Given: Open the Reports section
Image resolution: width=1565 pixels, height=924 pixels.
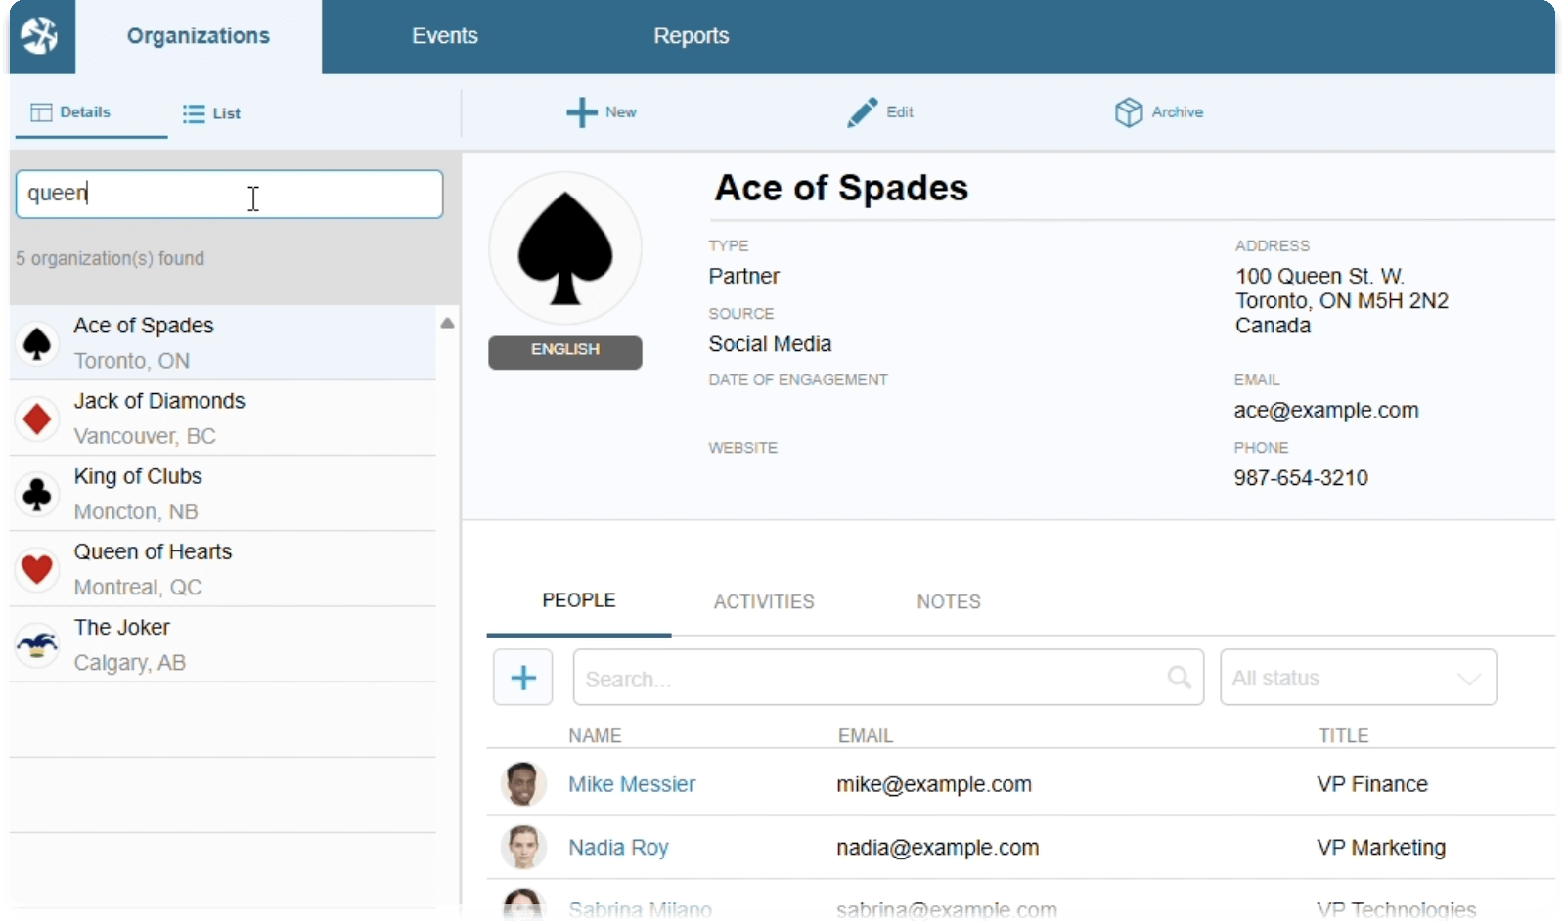Looking at the screenshot, I should pyautogui.click(x=692, y=36).
